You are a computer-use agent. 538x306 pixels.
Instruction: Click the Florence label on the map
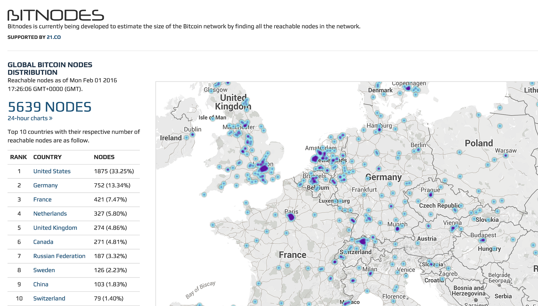pyautogui.click(x=394, y=296)
